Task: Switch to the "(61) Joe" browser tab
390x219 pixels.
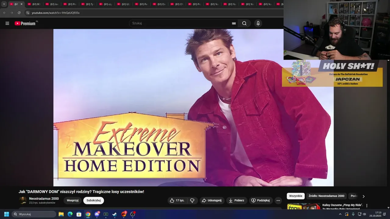Action: coord(52,4)
